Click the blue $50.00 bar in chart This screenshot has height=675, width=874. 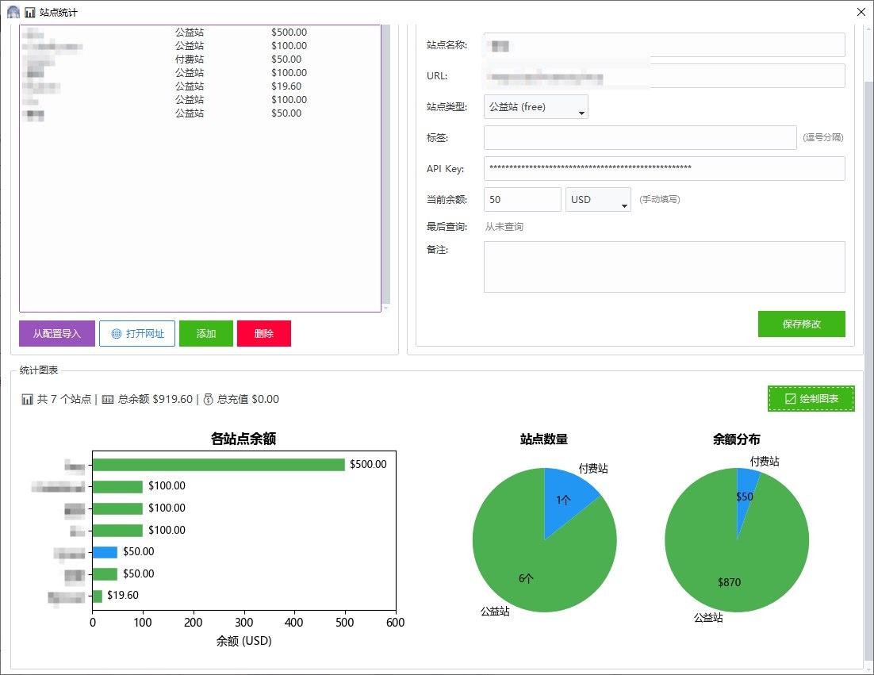[105, 552]
